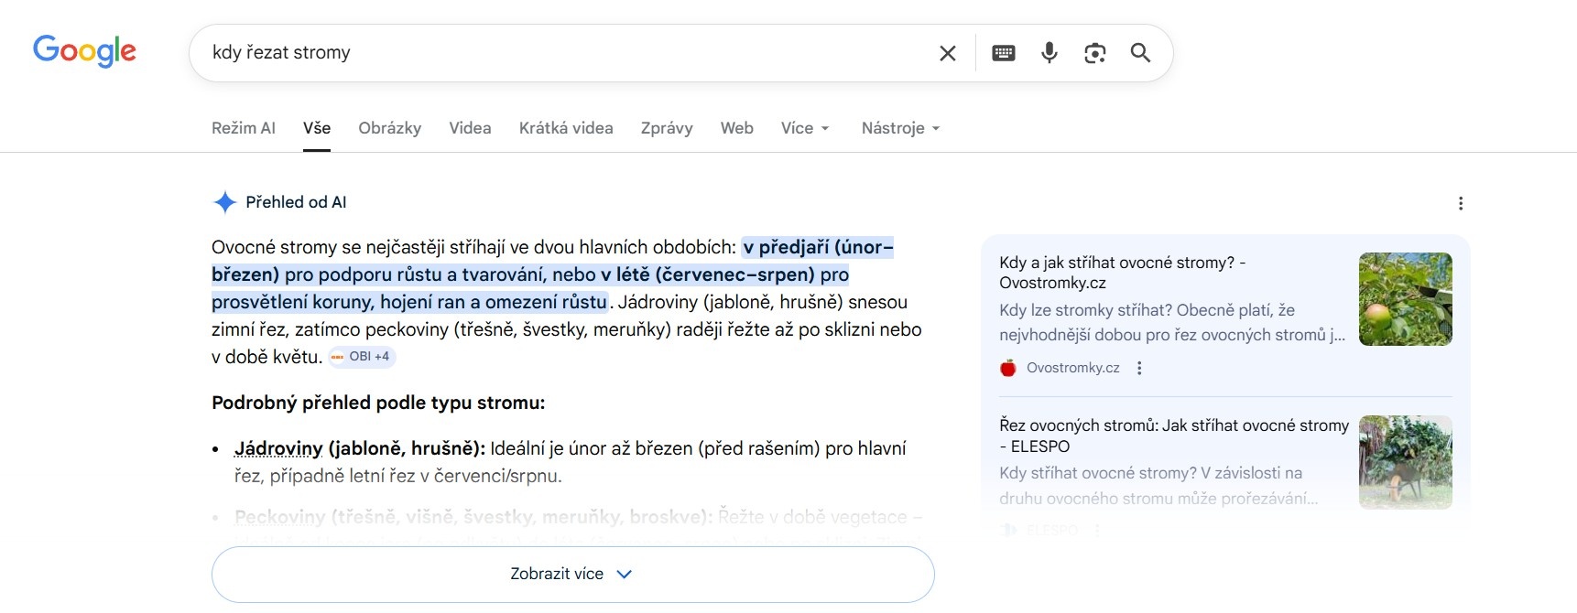Start voice search with the microphone icon
The height and width of the screenshot is (613, 1577).
pyautogui.click(x=1049, y=52)
